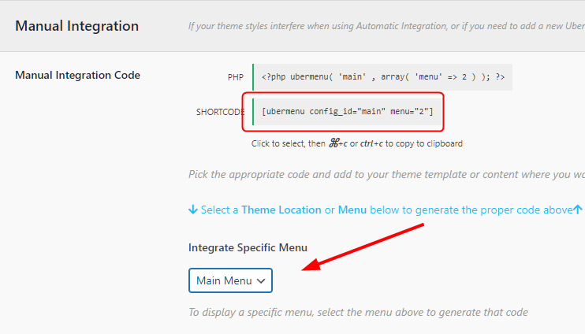Click the bold 'Theme Location' text
Viewport: 585px width, 334px height.
[x=281, y=210]
